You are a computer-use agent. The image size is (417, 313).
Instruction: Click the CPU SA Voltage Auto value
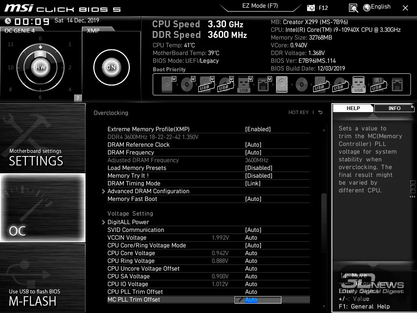[251, 276]
